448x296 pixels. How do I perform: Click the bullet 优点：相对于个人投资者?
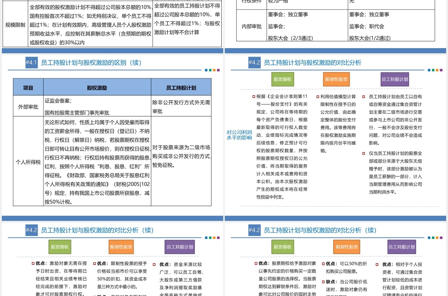pyautogui.click(x=403, y=279)
